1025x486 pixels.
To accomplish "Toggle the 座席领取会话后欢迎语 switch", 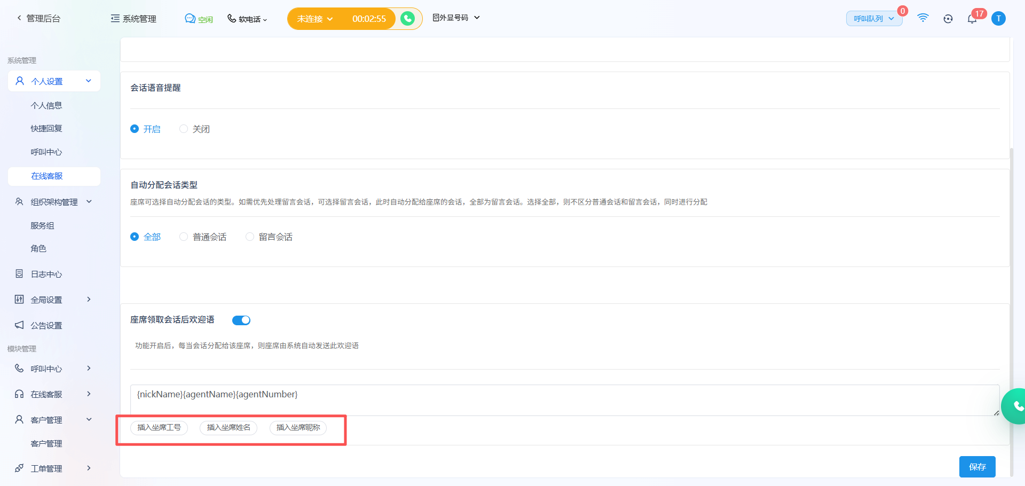I will click(241, 320).
